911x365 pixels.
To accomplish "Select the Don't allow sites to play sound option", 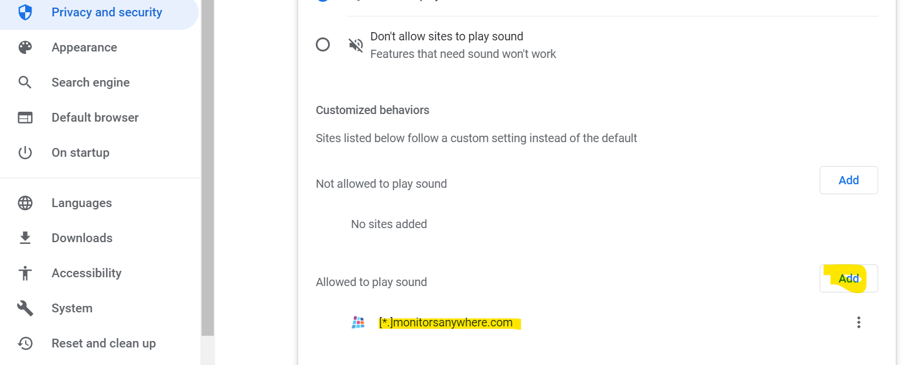I will 323,44.
